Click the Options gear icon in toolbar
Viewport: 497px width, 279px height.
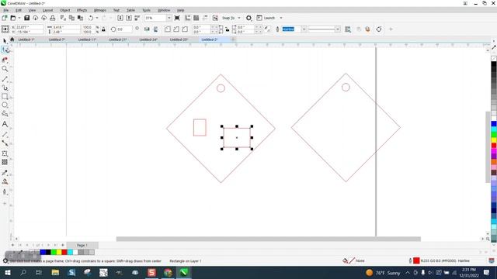pyautogui.click(x=248, y=18)
